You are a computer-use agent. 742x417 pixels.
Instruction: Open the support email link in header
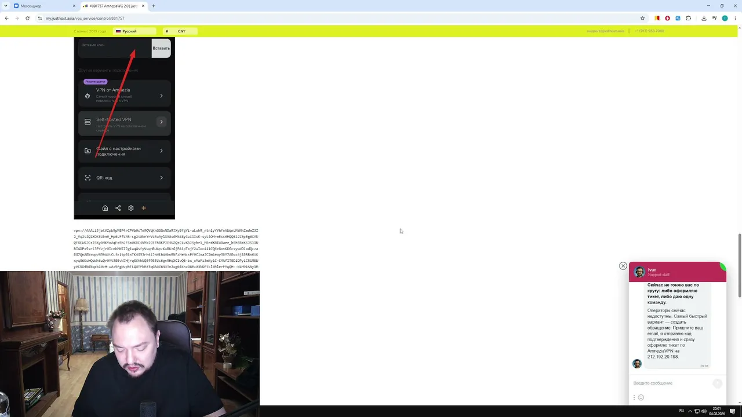[605, 31]
